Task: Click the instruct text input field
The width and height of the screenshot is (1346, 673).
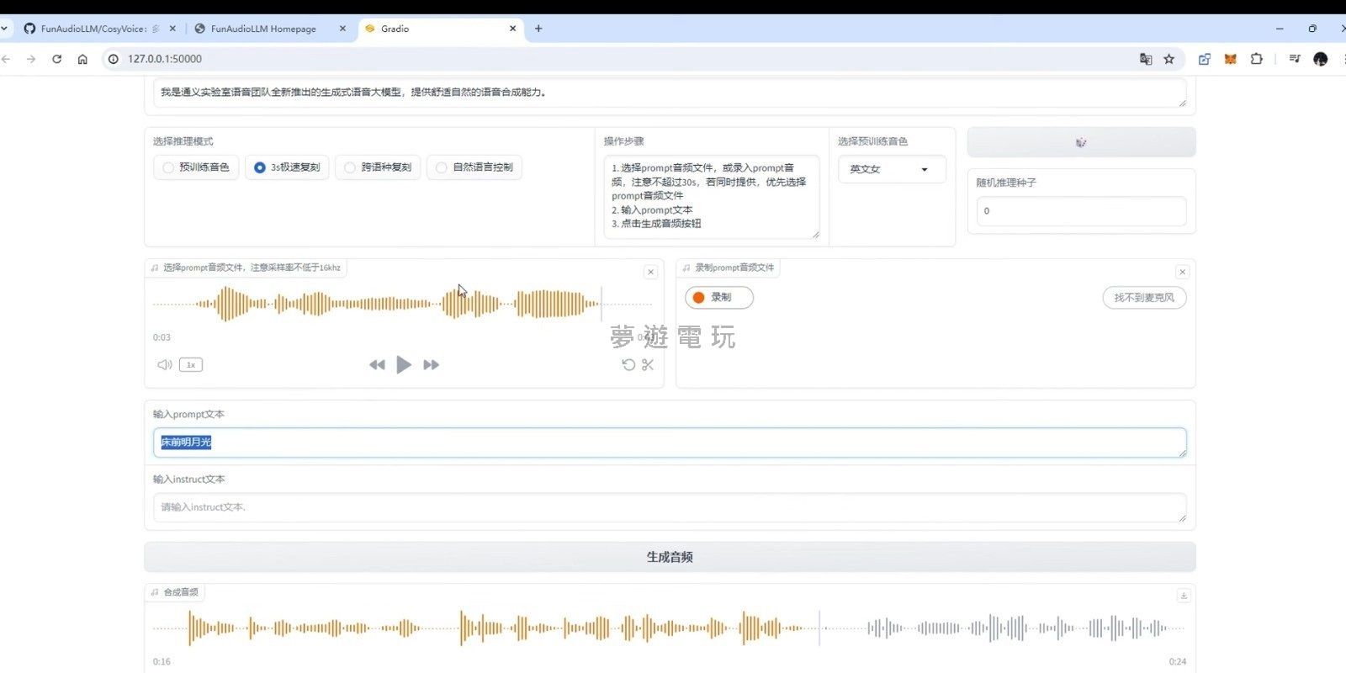Action: click(x=669, y=507)
